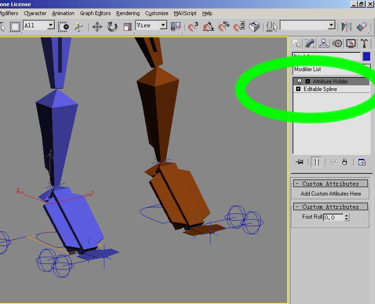Viewport: 375px width, 304px height.
Task: Toggle Show End Result button
Action: click(317, 162)
